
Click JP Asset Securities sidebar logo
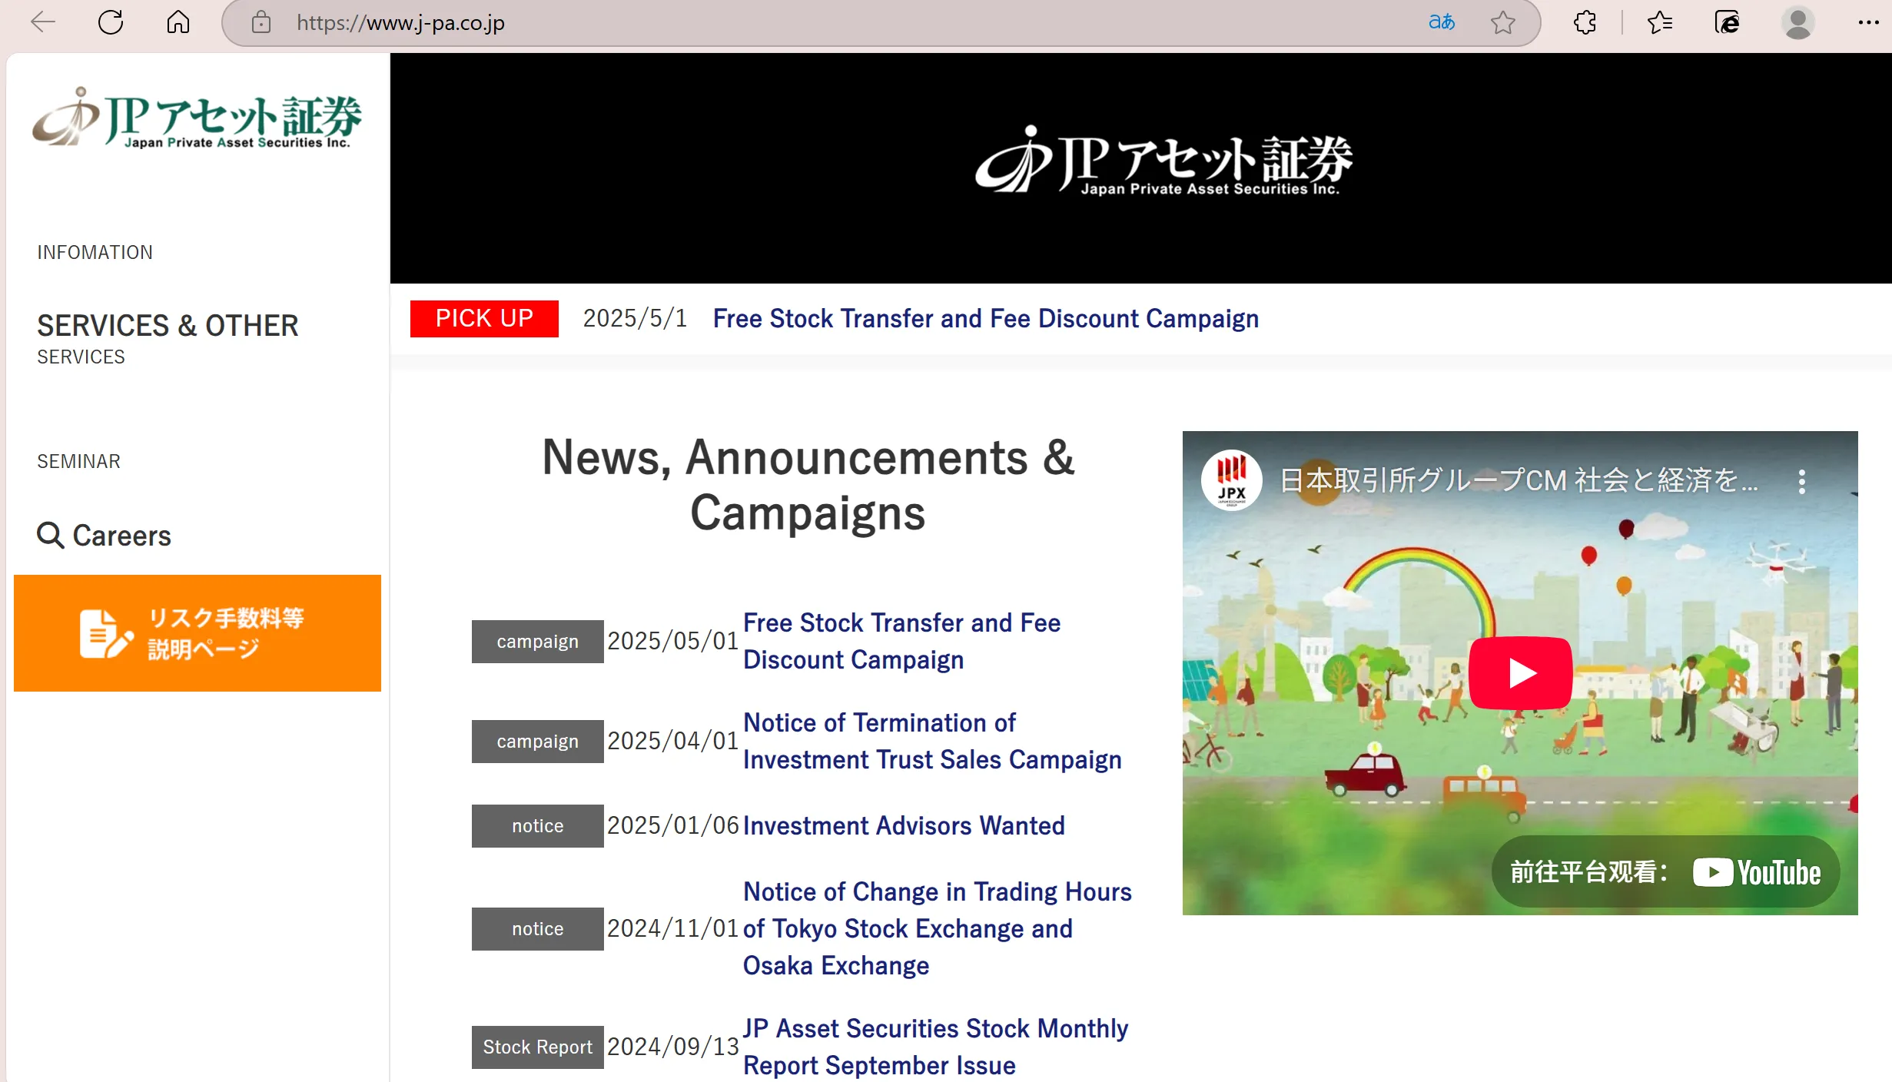197,117
